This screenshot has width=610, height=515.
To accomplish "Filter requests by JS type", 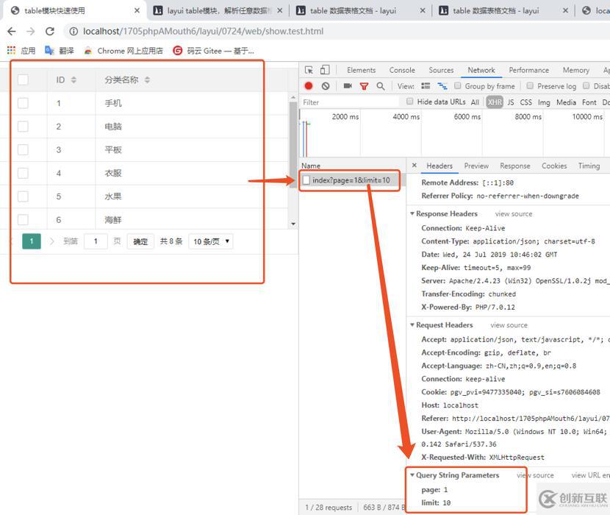I will [510, 102].
